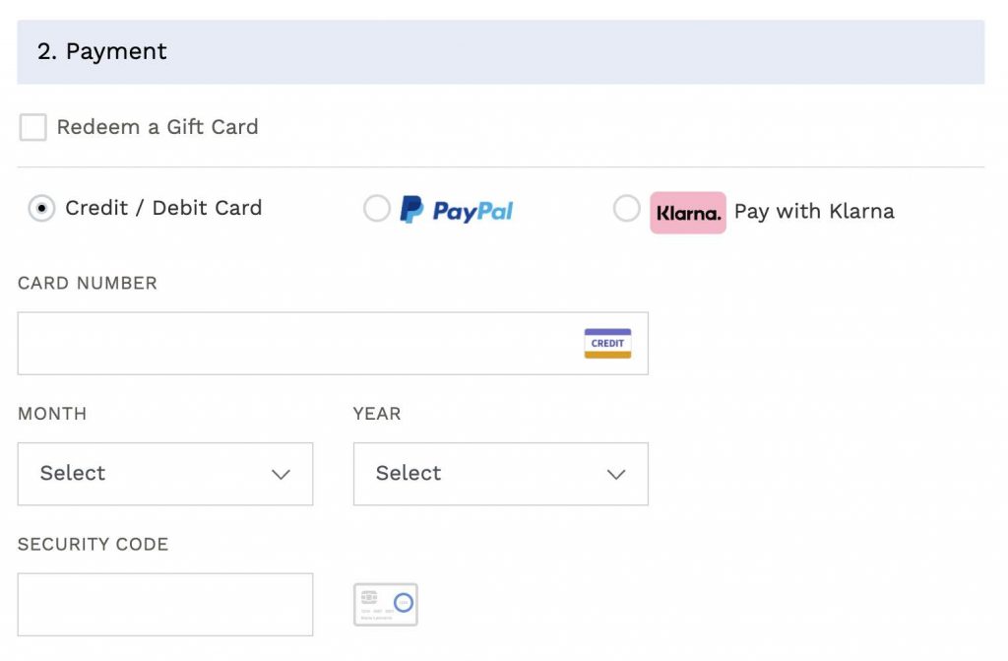Image resolution: width=1008 pixels, height=661 pixels.
Task: Click the "2. Payment" section header
Action: pyautogui.click(x=102, y=51)
